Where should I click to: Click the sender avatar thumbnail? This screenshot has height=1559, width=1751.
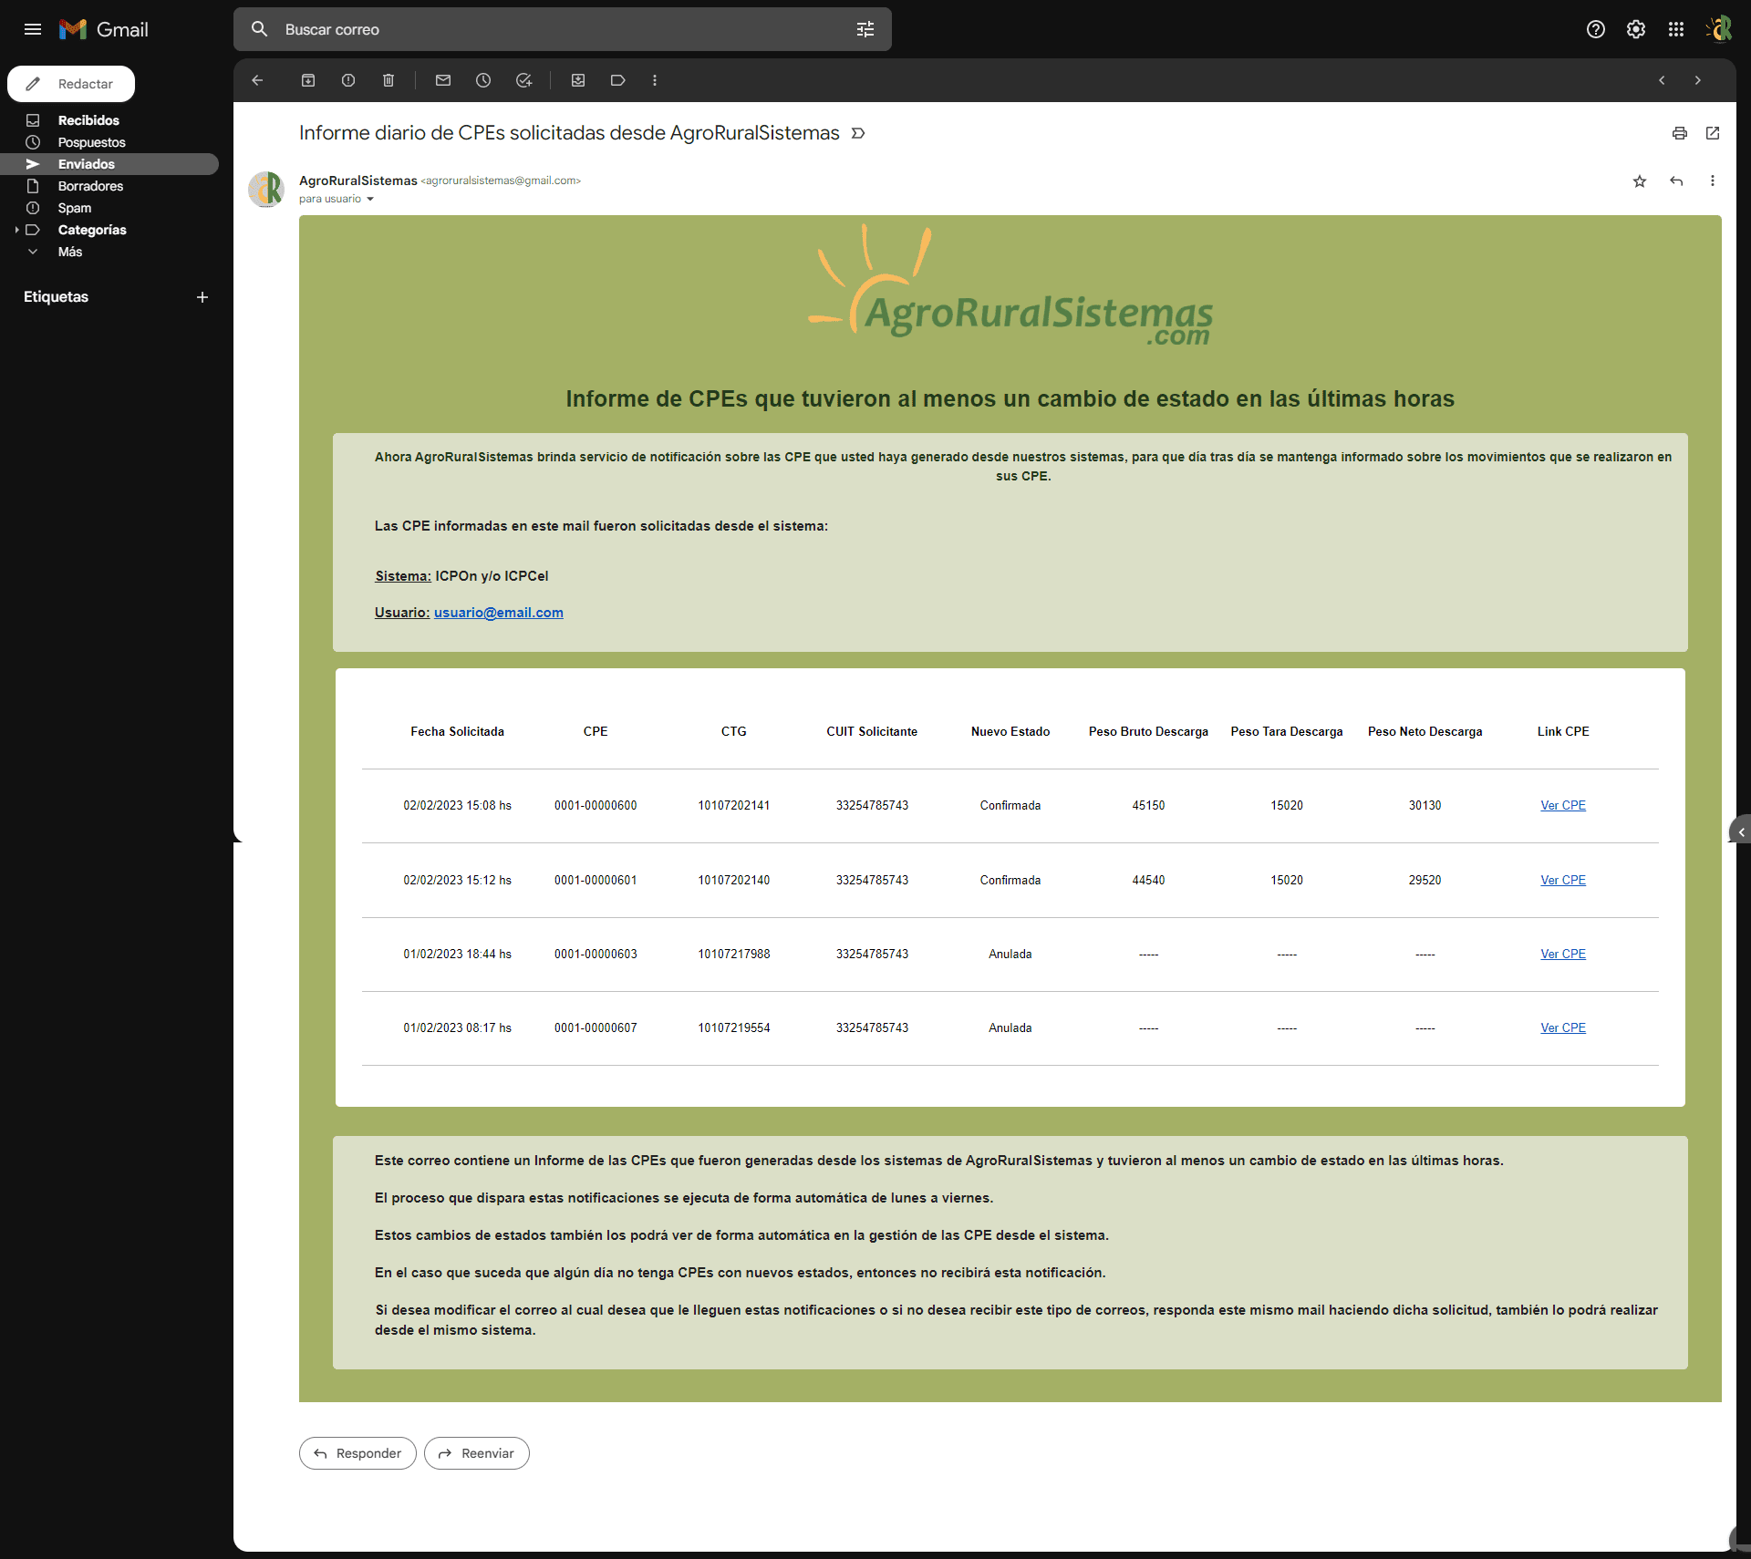tap(266, 190)
